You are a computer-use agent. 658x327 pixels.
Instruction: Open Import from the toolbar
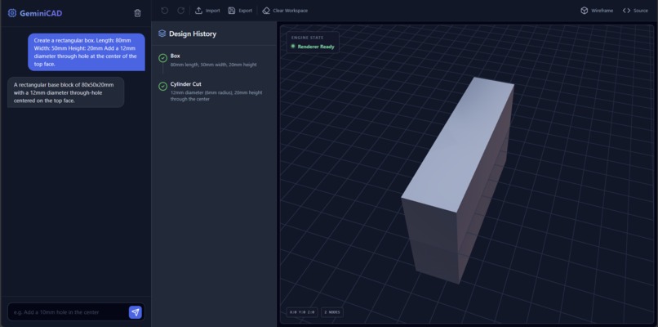point(207,11)
